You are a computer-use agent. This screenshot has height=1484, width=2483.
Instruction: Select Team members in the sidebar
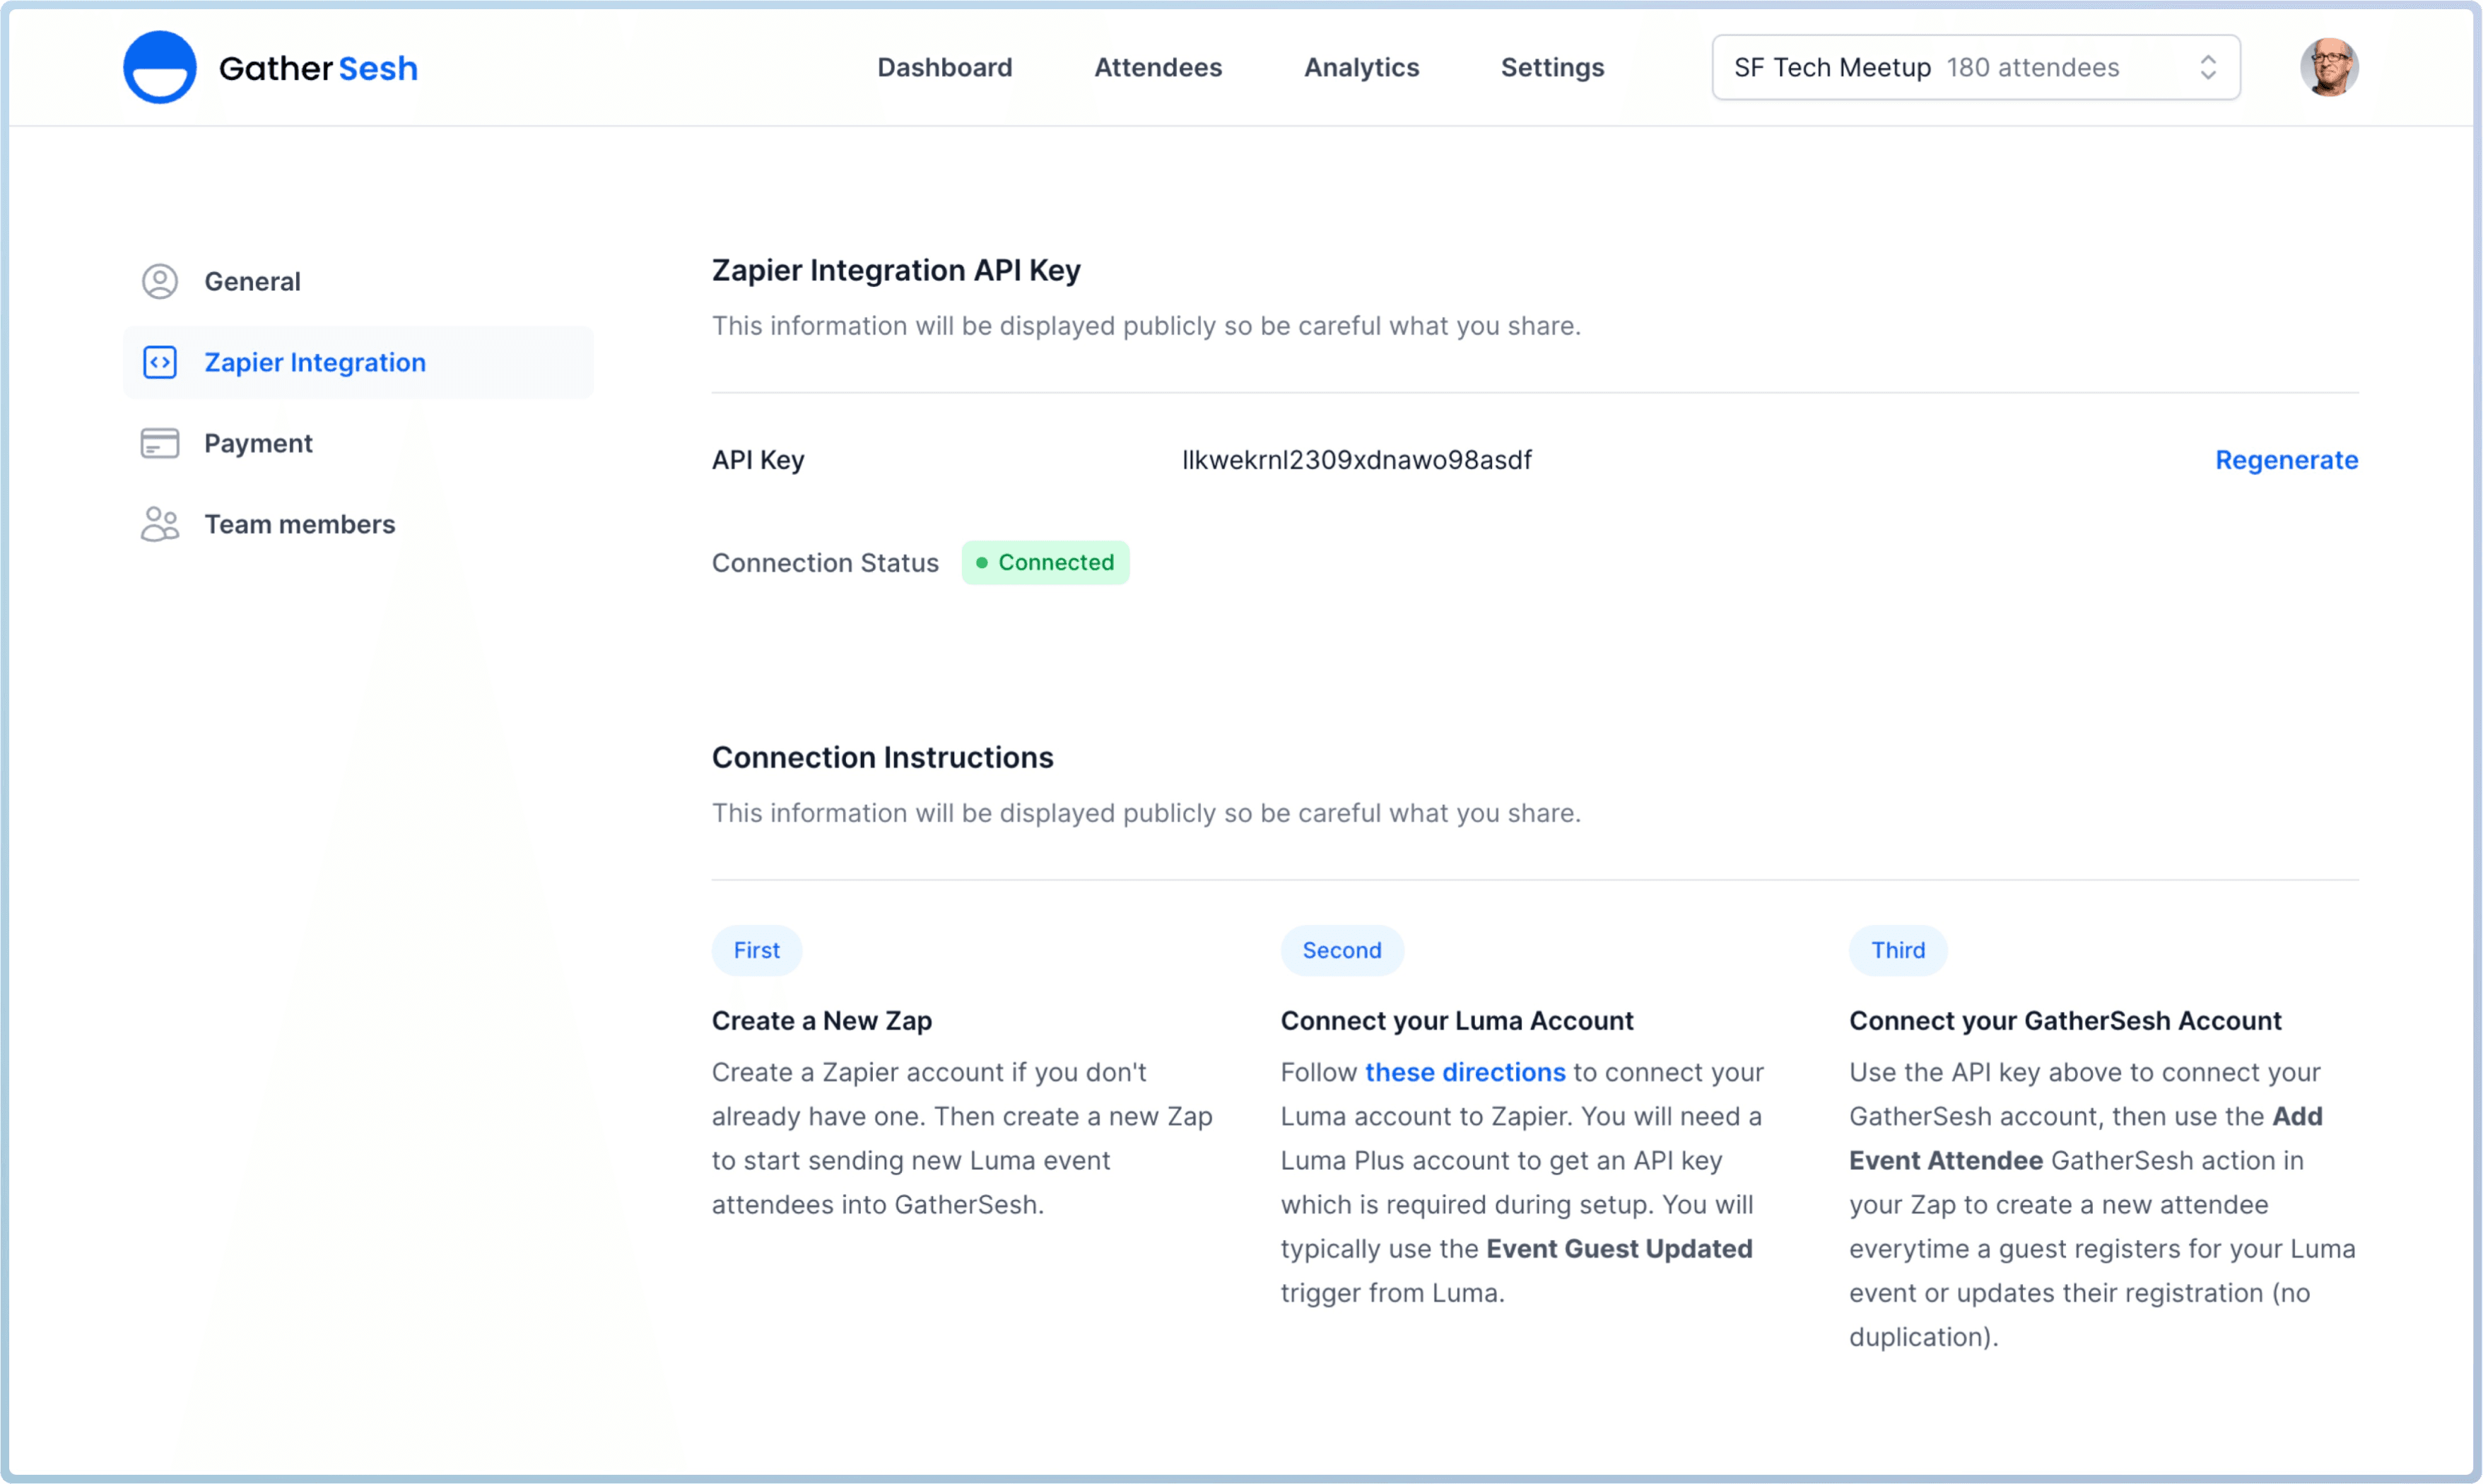click(358, 524)
